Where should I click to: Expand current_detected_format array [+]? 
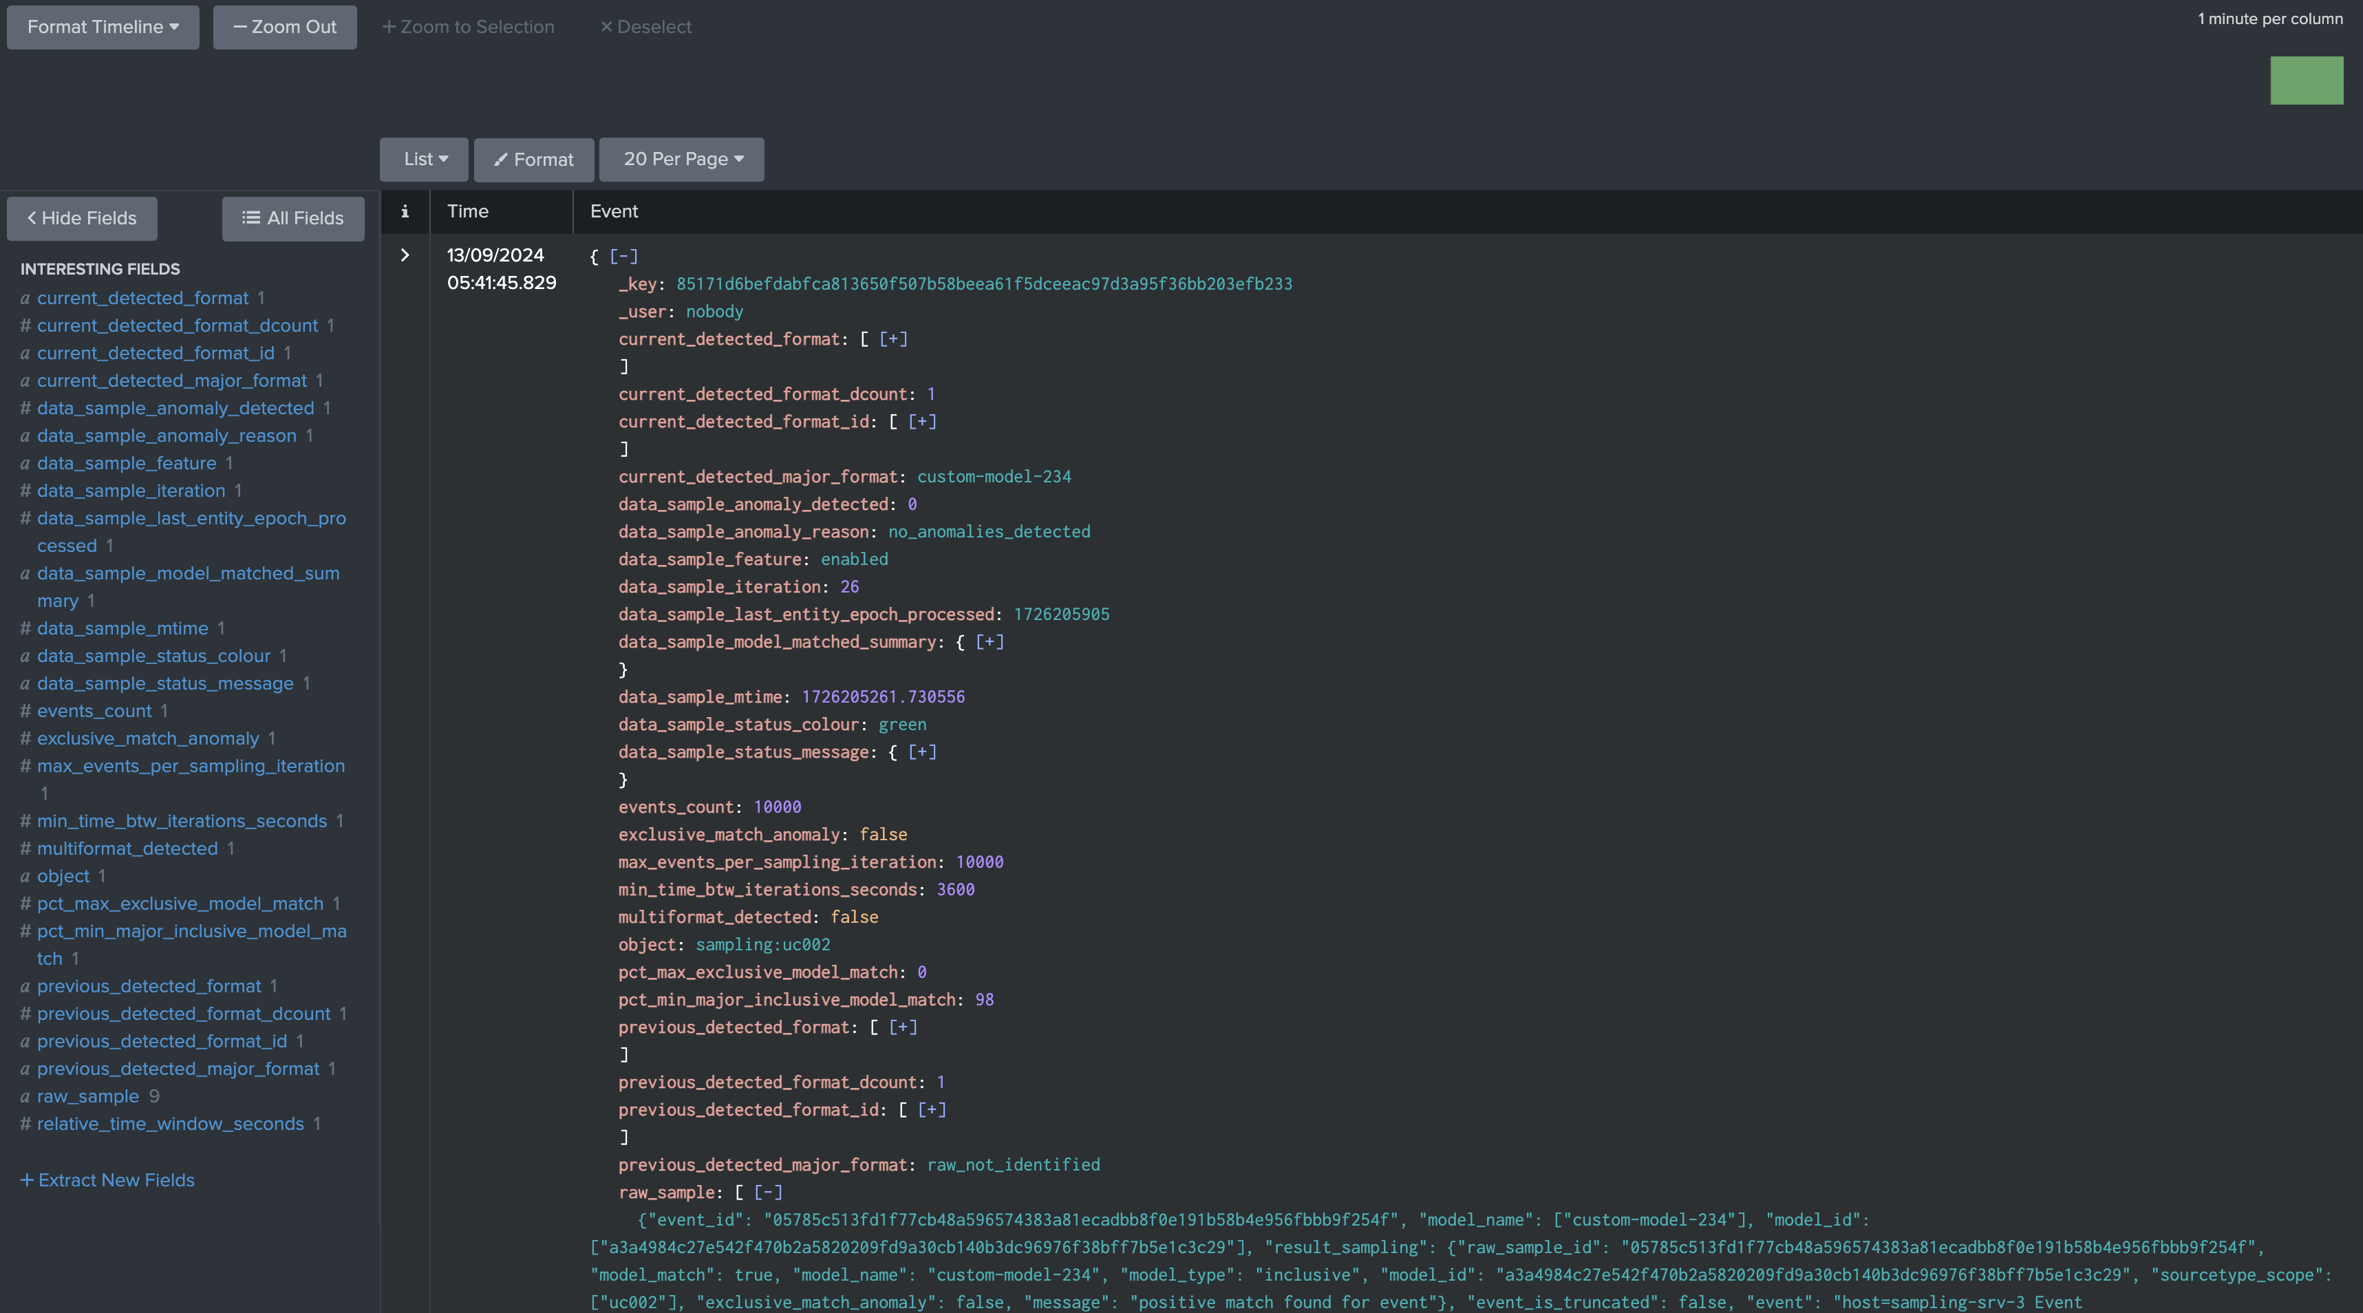pyautogui.click(x=893, y=339)
